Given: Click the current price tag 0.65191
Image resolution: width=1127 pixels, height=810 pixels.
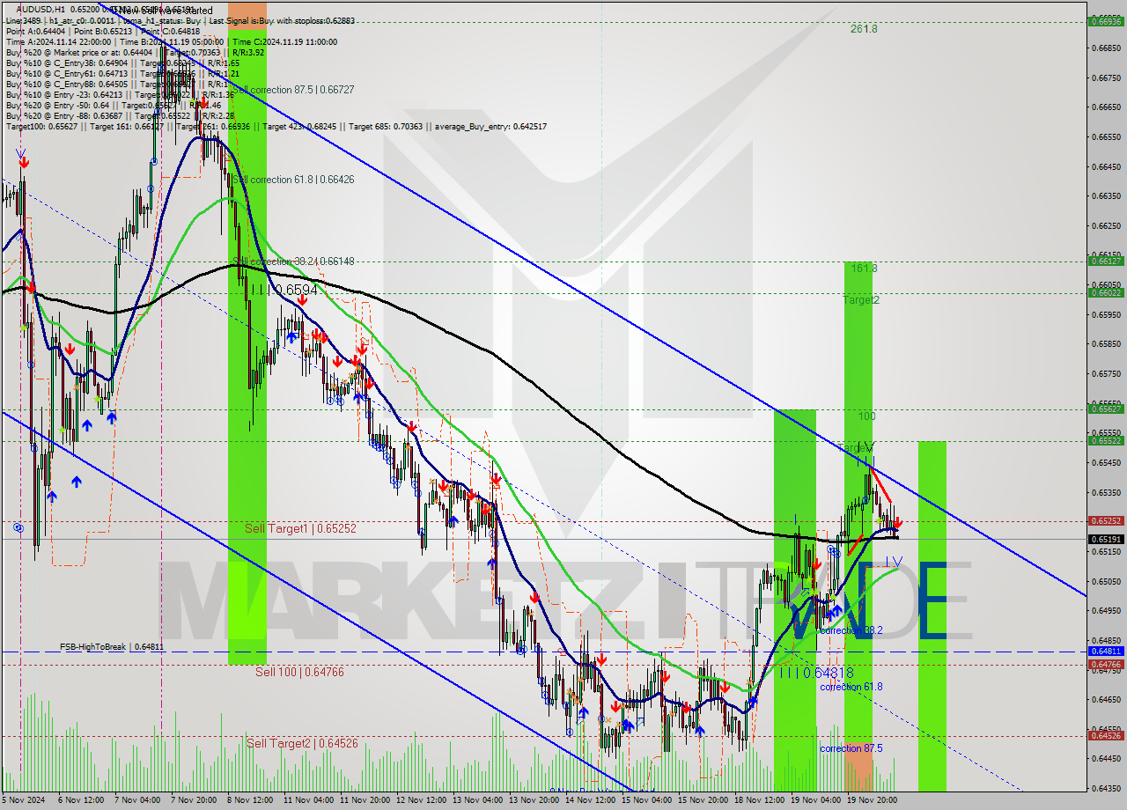Looking at the screenshot, I should (x=1106, y=539).
